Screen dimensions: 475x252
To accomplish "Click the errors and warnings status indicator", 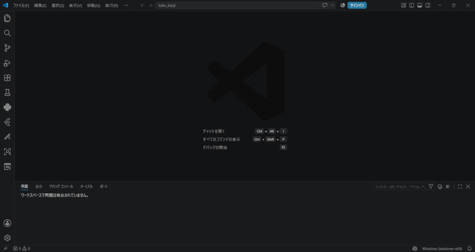I will [21, 248].
